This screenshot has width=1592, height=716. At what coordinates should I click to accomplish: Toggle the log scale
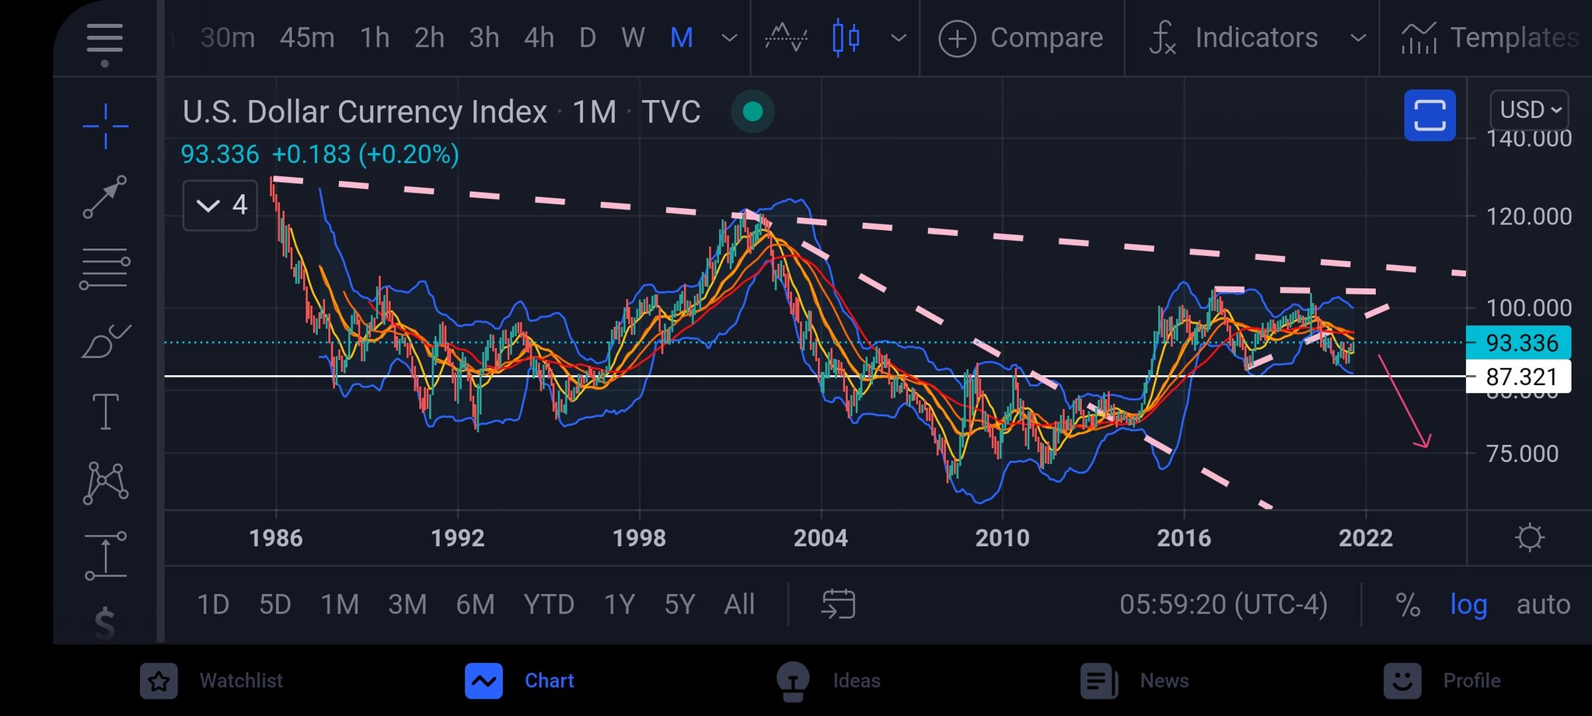tap(1468, 604)
